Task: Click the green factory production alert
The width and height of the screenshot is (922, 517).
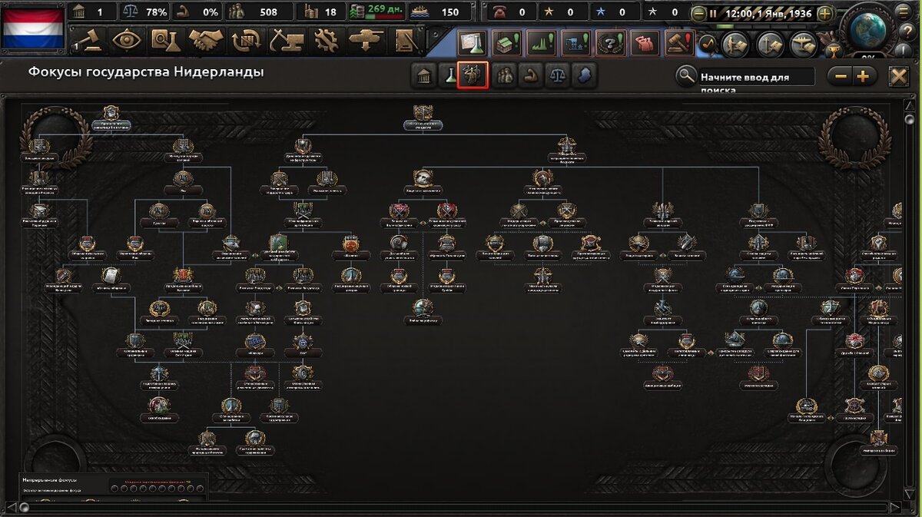Action: tap(542, 43)
